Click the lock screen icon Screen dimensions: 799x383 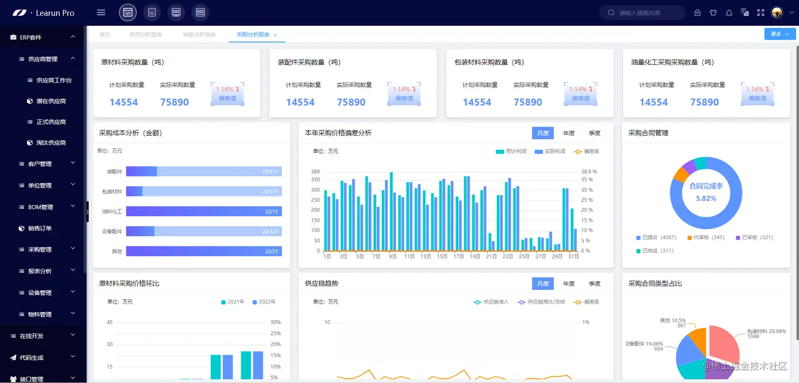point(698,13)
